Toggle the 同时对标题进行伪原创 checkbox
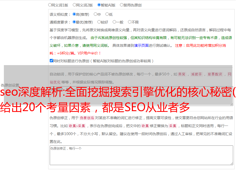The image size is (236, 170). tap(51, 61)
